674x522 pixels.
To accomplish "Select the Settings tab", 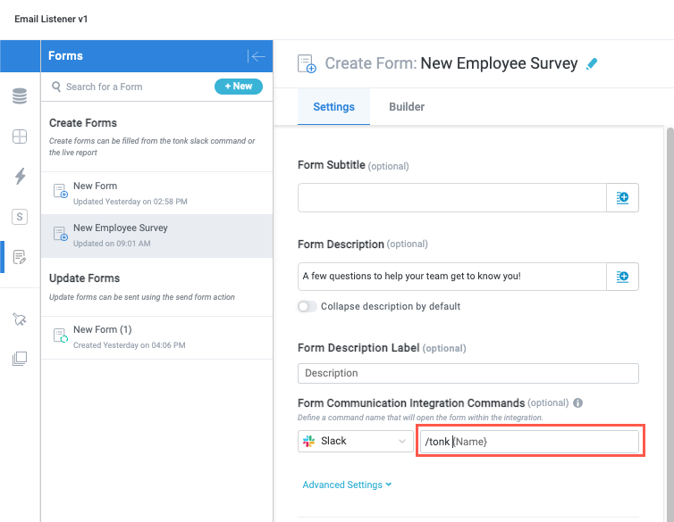I will click(x=333, y=107).
